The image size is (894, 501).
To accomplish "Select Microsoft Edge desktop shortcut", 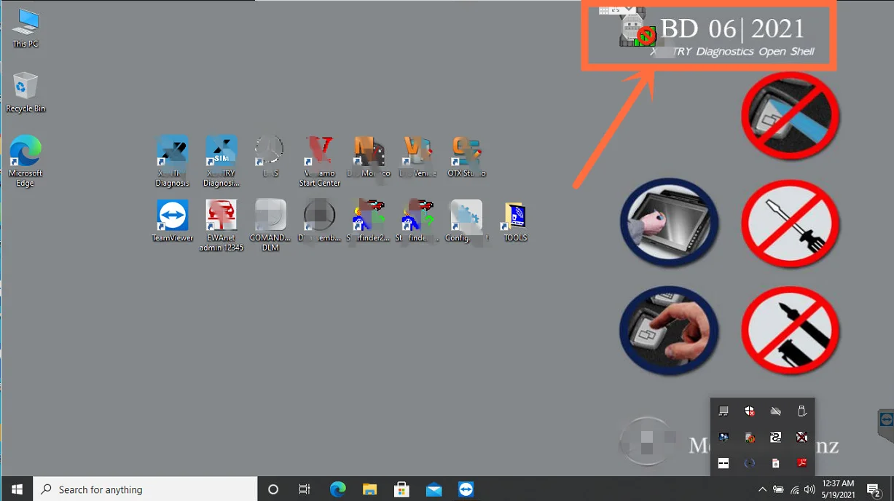I will (x=26, y=161).
